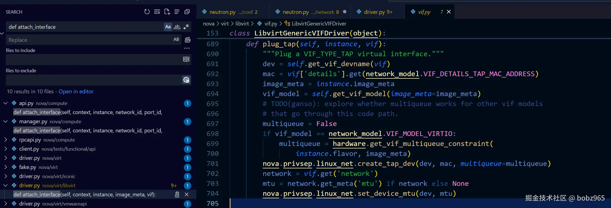Dismiss the selected image_meta match
The image size is (611, 208).
187,194
